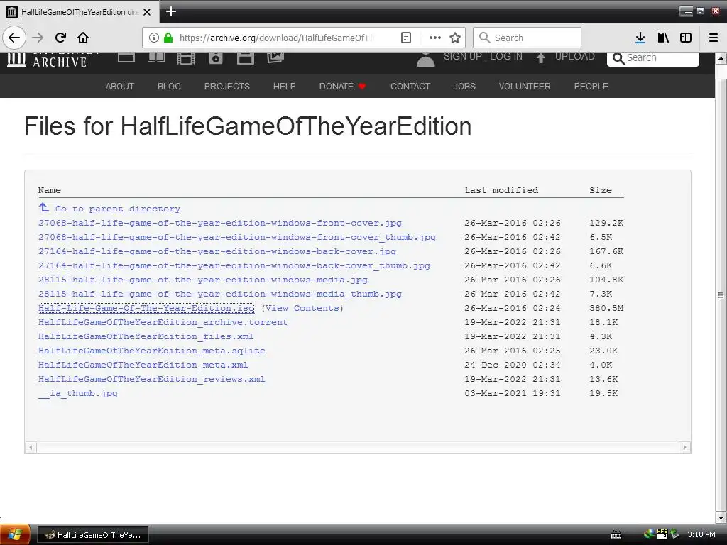
Task: Click SIGN UP in the header
Action: click(x=462, y=56)
